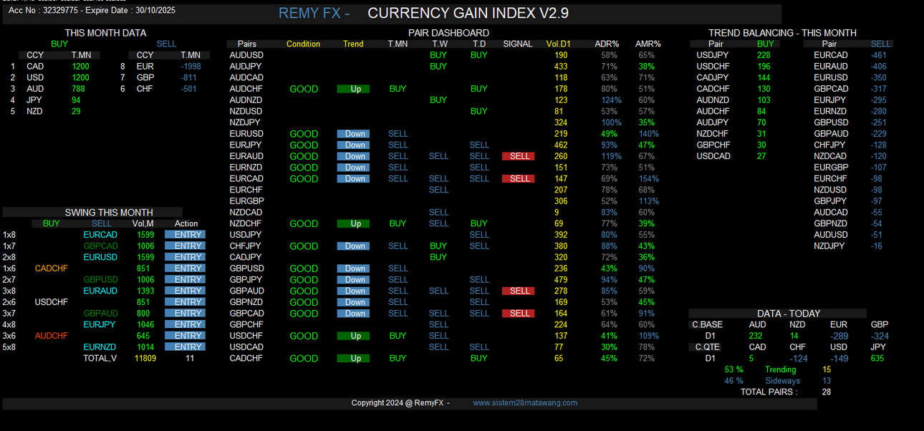The width and height of the screenshot is (924, 431).
Task: Open the www.sistem28matawang.com link
Action: pyautogui.click(x=525, y=403)
